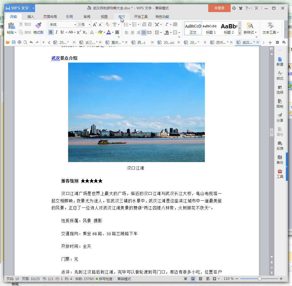Open the Restrict (限制) sidebar panel
Image resolution: width=292 pixels, height=286 pixels.
[280, 103]
